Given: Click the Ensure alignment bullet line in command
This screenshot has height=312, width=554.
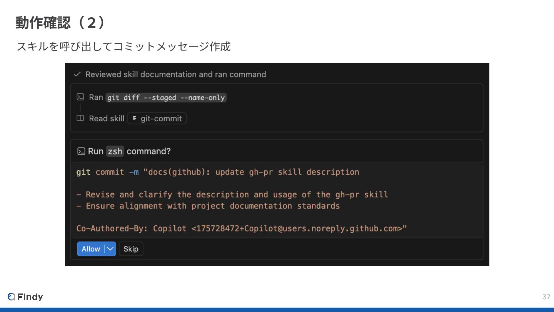Looking at the screenshot, I should click(x=208, y=206).
